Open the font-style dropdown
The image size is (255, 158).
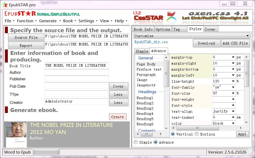(233, 105)
